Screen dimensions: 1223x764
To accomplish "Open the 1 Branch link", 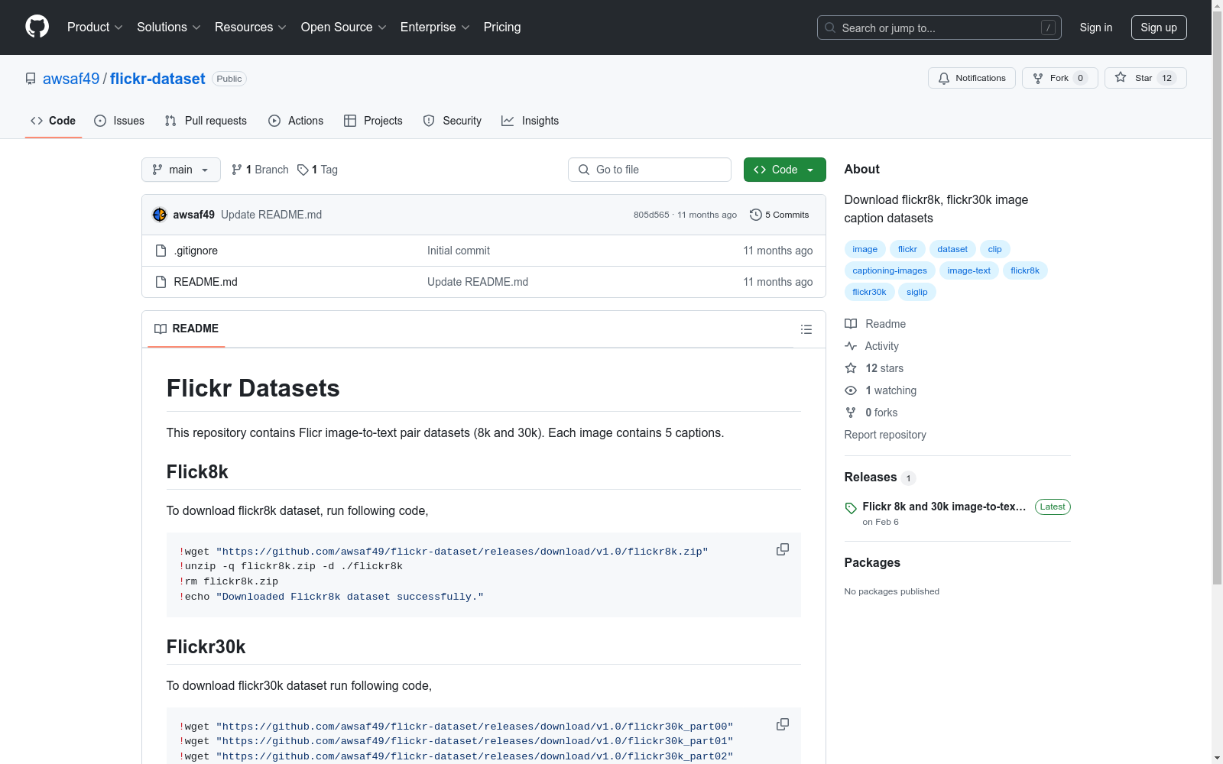I will [260, 170].
